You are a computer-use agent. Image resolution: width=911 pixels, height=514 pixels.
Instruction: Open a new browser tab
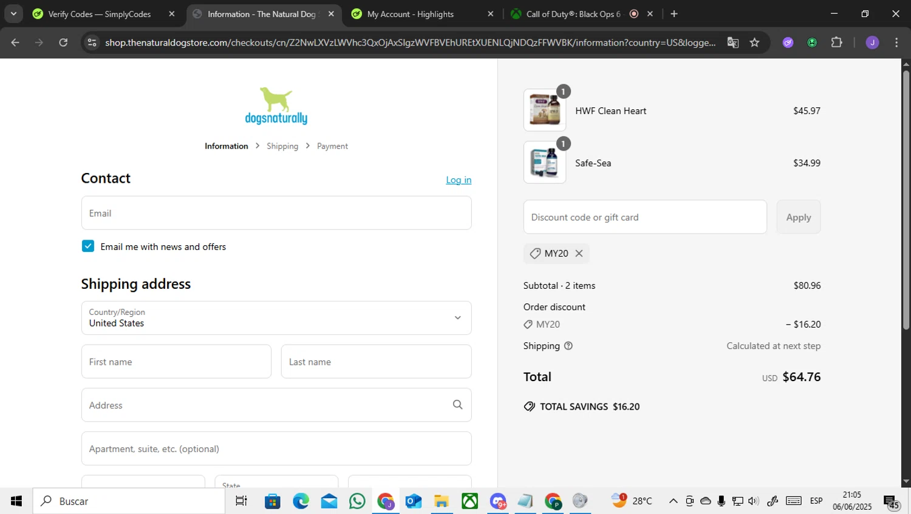coord(674,14)
